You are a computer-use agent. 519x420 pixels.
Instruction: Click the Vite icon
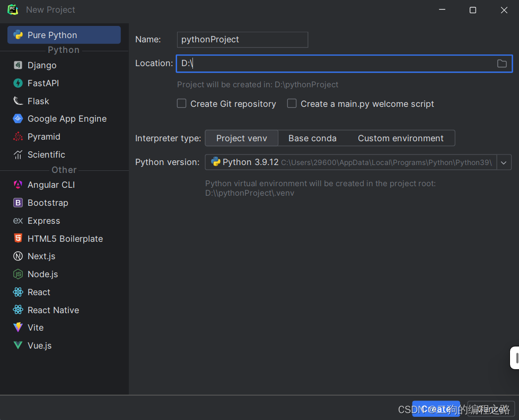point(18,327)
